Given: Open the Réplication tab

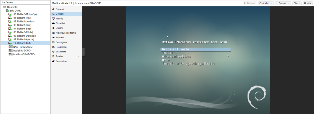Looking at the screenshot, I should pos(66,47).
